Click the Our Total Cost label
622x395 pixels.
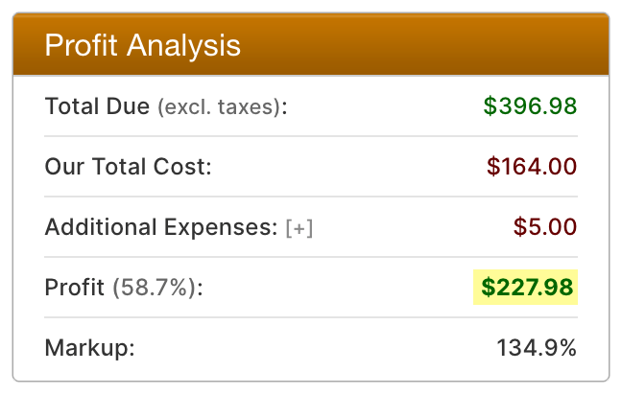pyautogui.click(x=128, y=167)
